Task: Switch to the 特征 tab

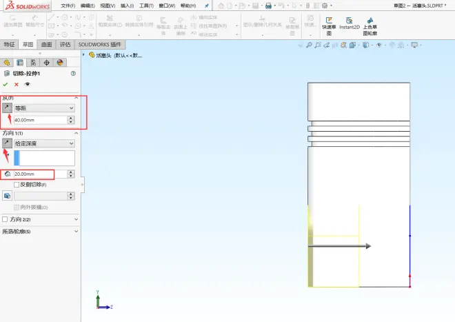Action: coord(9,44)
